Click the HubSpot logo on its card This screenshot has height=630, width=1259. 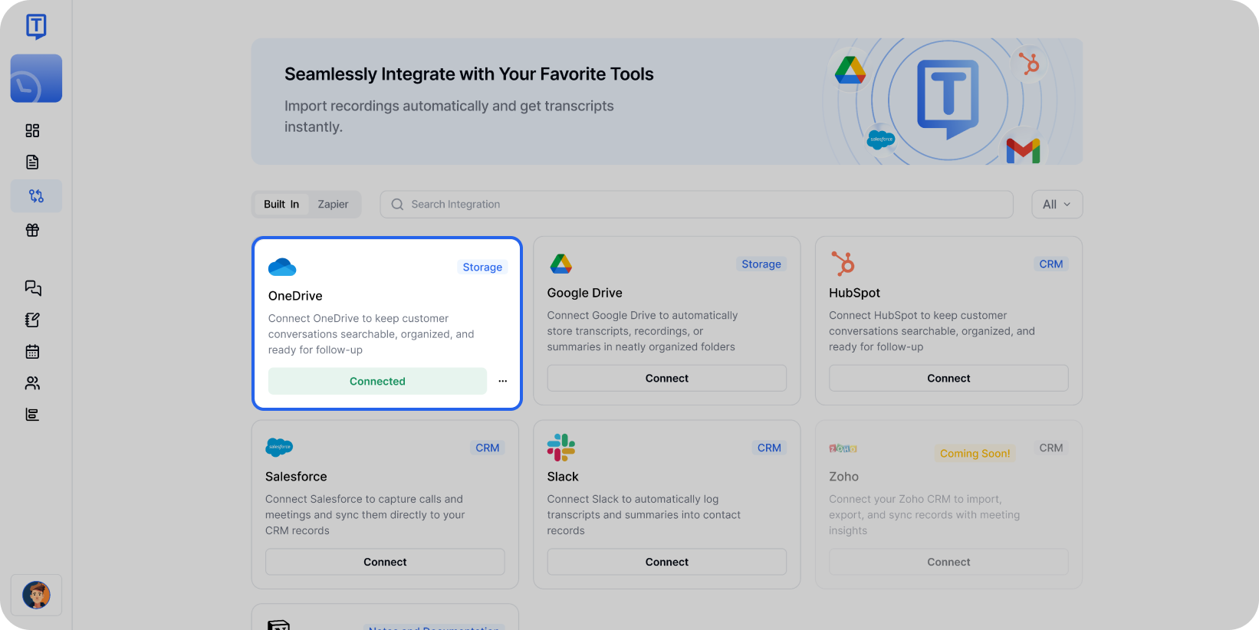point(843,264)
